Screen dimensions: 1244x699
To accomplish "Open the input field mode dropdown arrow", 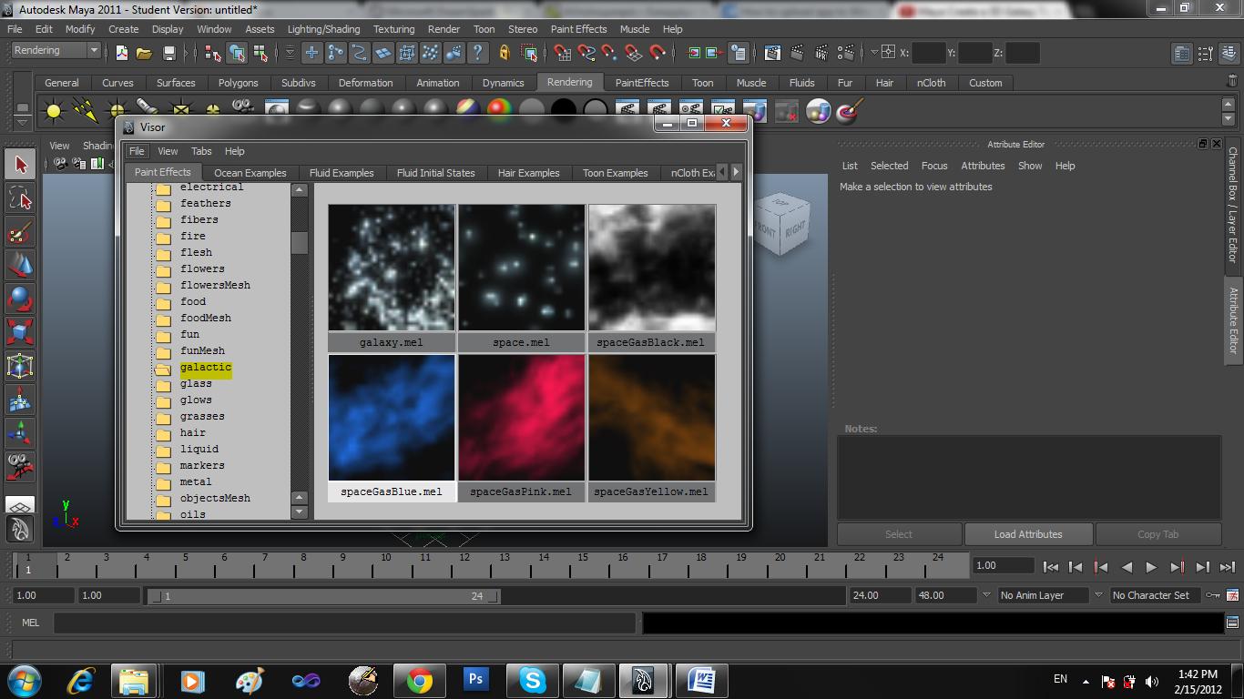I will (x=874, y=53).
